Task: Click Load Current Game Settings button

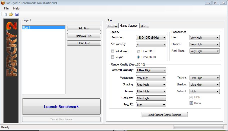Action: coord(165,115)
